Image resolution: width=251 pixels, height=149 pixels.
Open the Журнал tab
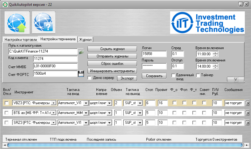pyautogui.click(x=85, y=40)
